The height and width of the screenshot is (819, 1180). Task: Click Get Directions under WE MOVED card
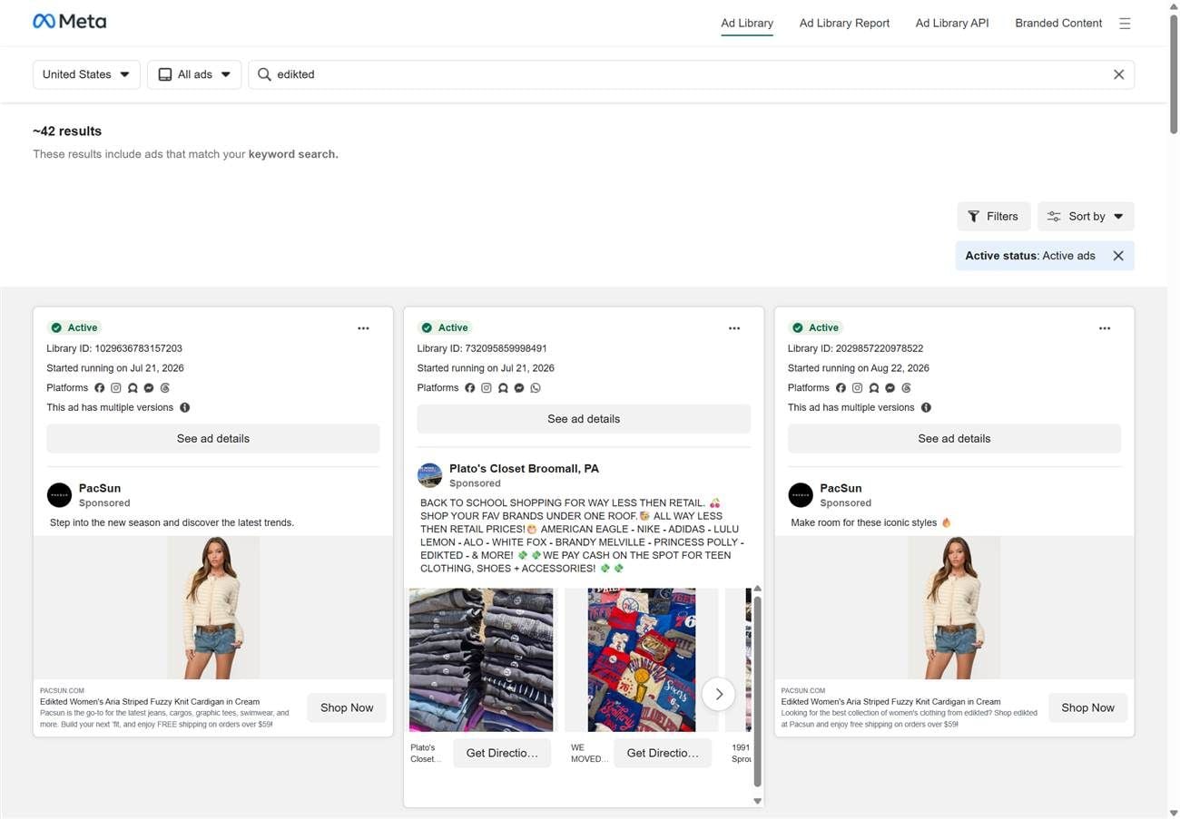click(663, 754)
